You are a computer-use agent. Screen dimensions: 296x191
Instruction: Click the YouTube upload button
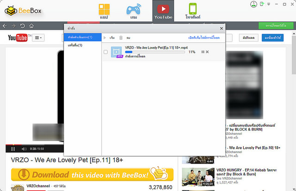point(248,38)
